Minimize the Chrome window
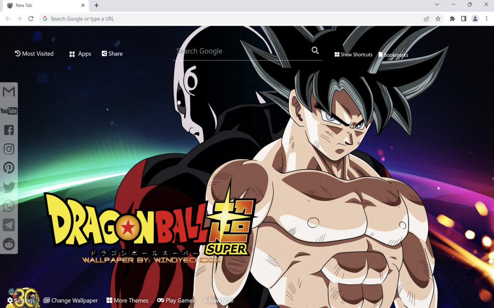The height and width of the screenshot is (308, 494). click(453, 5)
